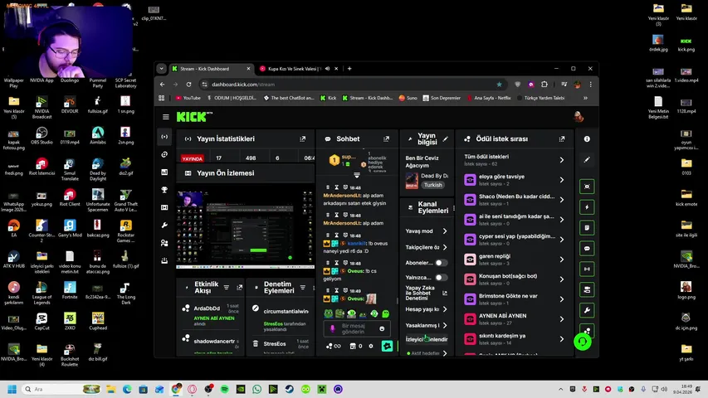Open YouTube bookmark in bookmarks bar
708x398 pixels.
(188, 98)
